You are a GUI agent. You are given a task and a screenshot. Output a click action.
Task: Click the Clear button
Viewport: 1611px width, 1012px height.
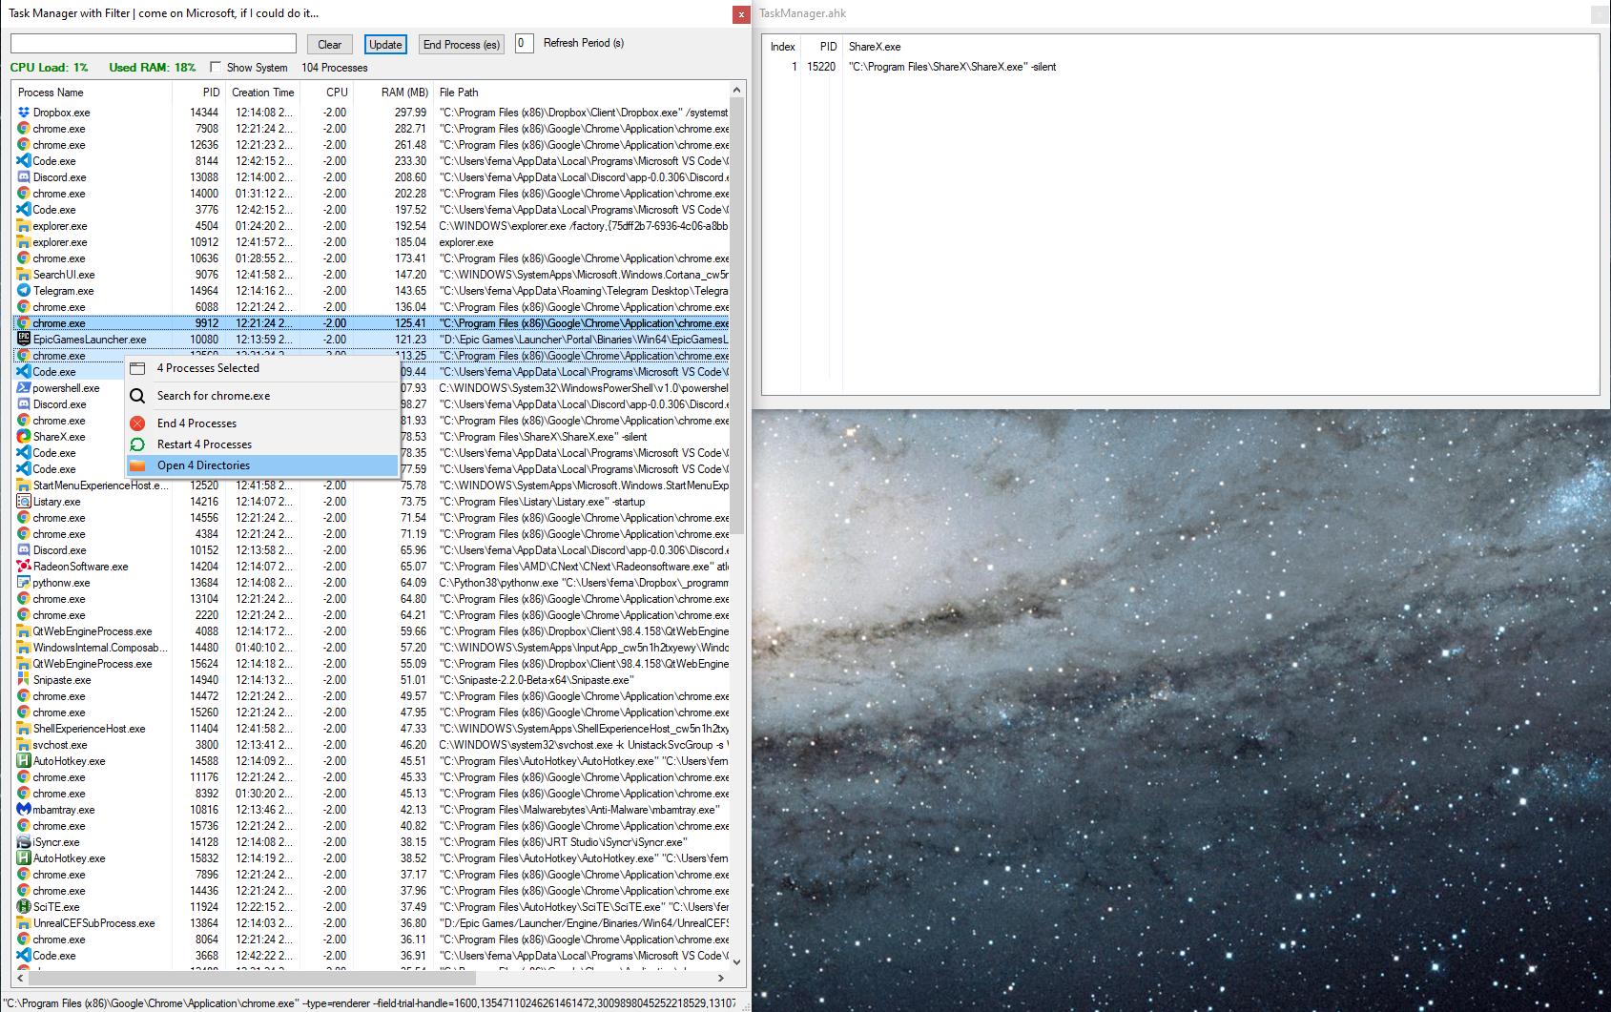coord(330,45)
